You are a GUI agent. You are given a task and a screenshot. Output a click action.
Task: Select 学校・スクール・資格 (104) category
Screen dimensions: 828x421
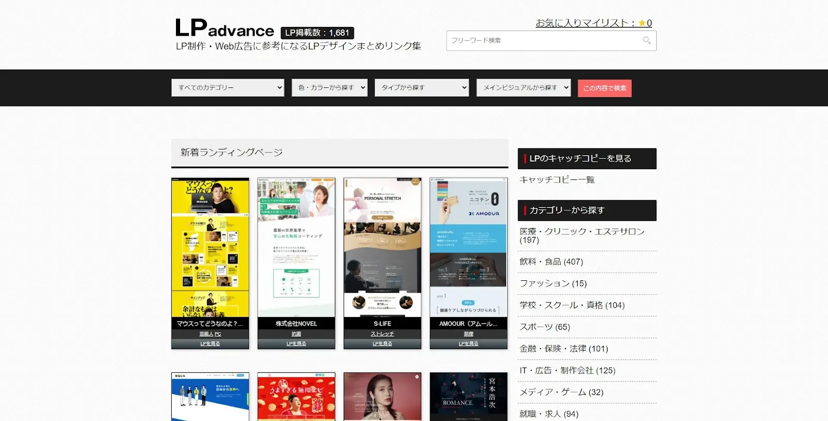(x=572, y=305)
